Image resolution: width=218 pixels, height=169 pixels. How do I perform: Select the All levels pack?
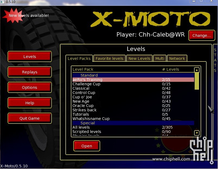pyautogui.click(x=133, y=127)
